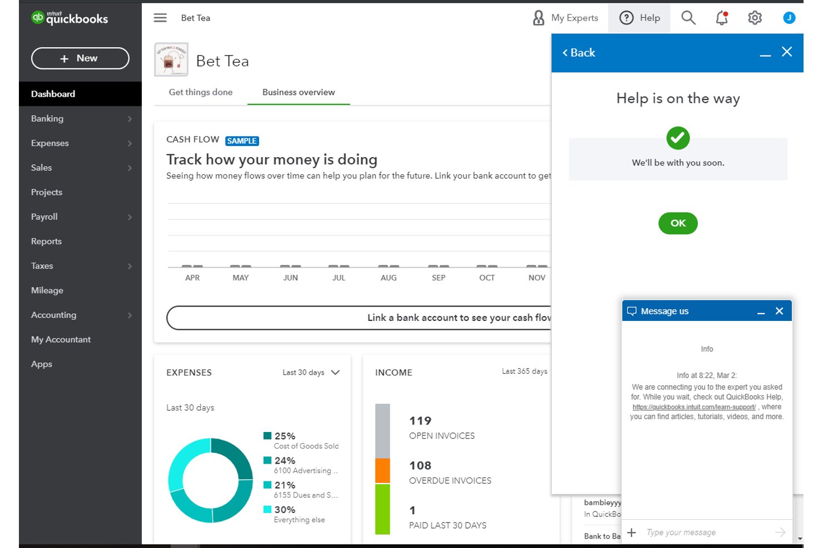Viewport: 823px width, 548px height.
Task: Expand the Accounting submenu arrow
Action: pyautogui.click(x=130, y=315)
